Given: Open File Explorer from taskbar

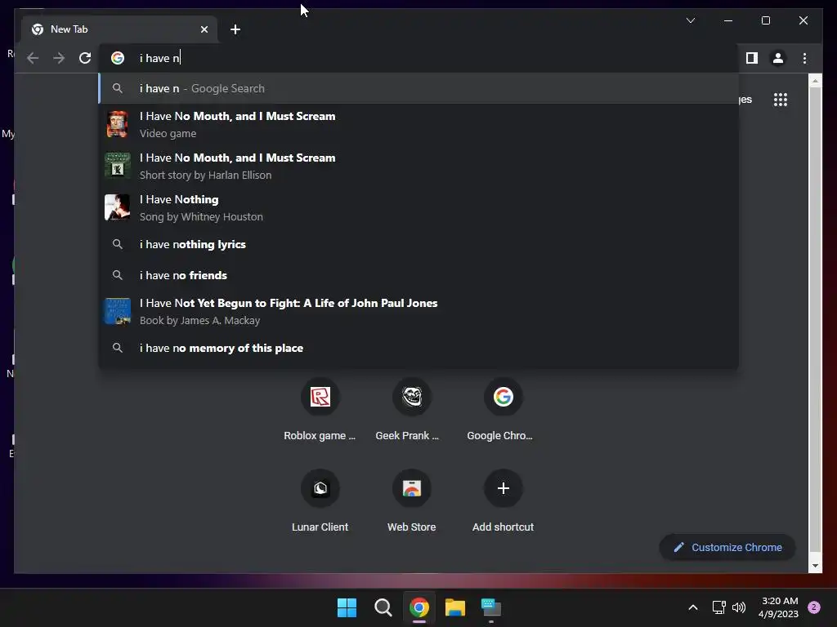Looking at the screenshot, I should click(454, 607).
